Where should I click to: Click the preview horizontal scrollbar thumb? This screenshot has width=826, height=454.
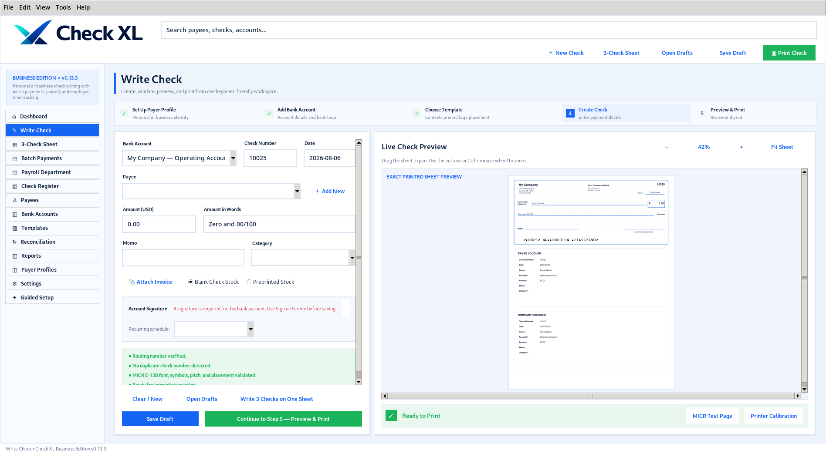coord(591,396)
